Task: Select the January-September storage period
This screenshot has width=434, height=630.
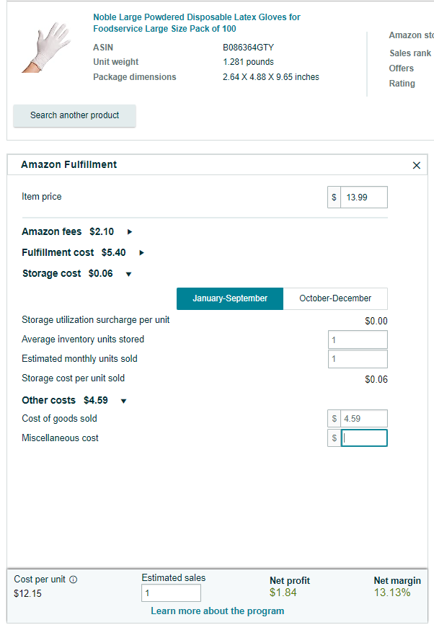Action: click(x=230, y=298)
